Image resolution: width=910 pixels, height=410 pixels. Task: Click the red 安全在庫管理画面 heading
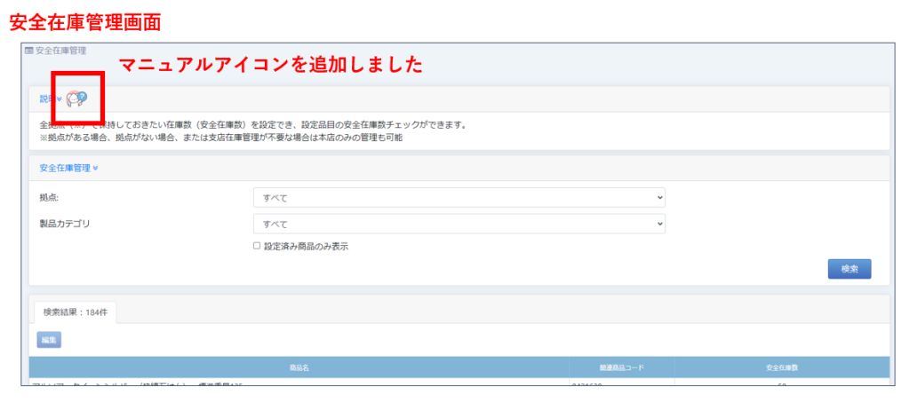tap(84, 18)
